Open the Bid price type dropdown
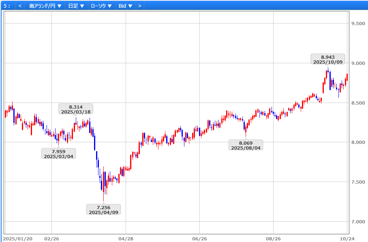This screenshot has height=242, width=368. tap(124, 6)
